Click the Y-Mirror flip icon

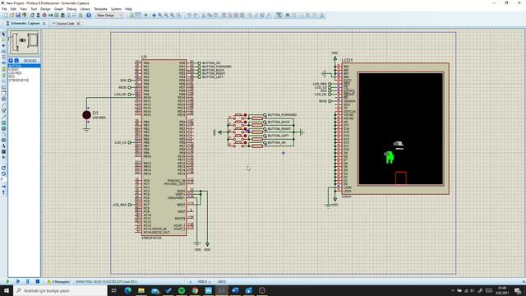3,192
